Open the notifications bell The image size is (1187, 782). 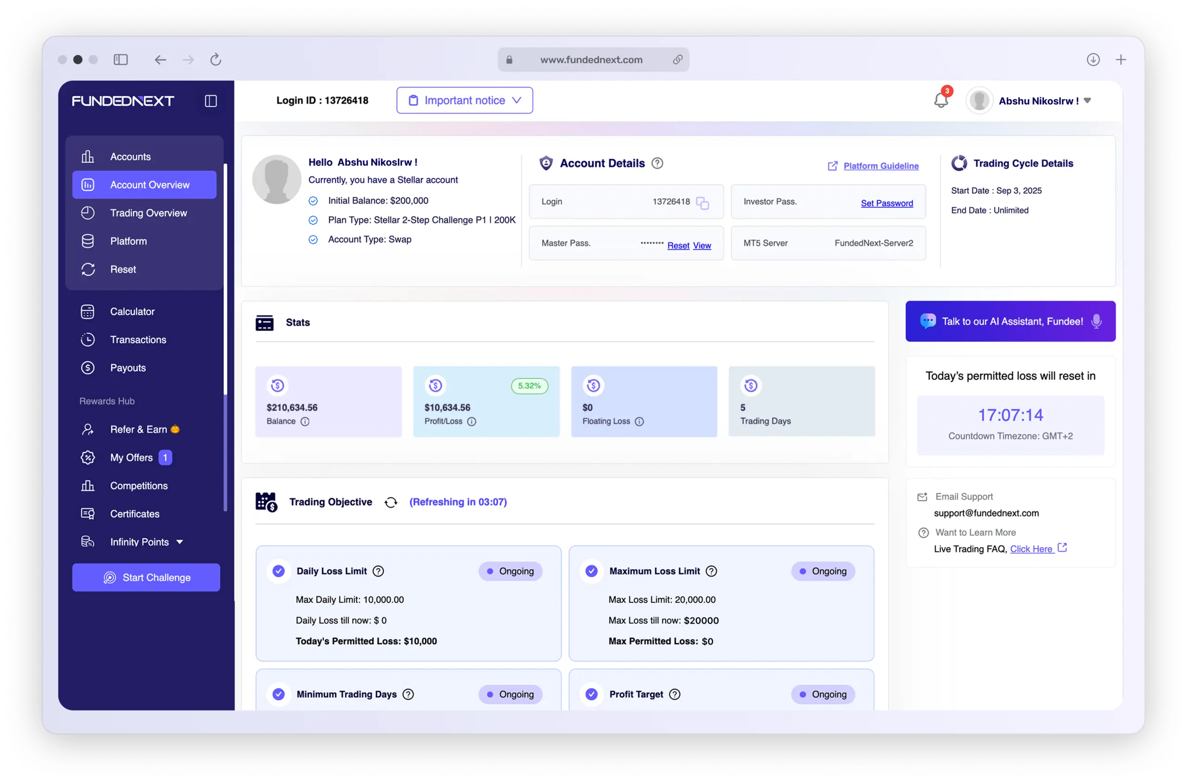point(941,100)
